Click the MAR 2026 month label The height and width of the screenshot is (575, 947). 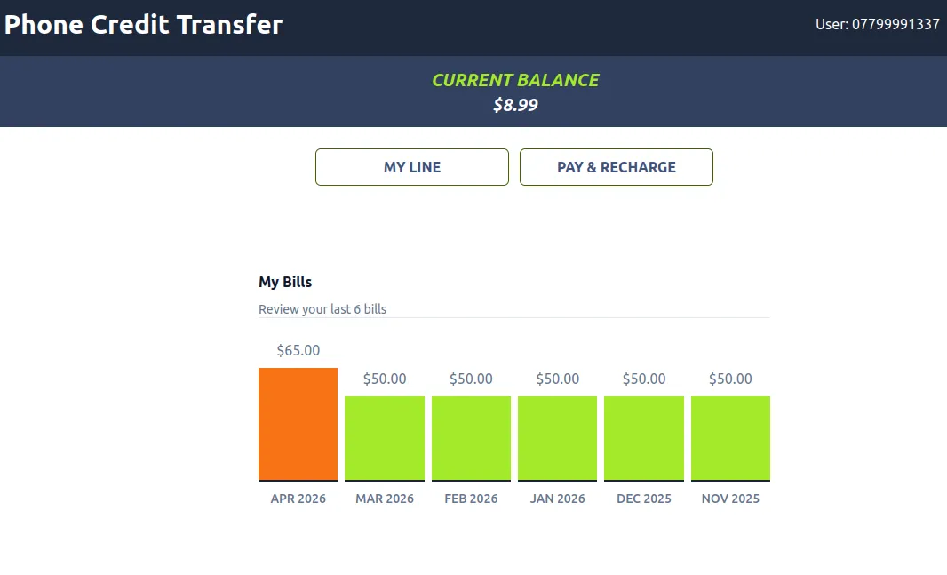(385, 499)
